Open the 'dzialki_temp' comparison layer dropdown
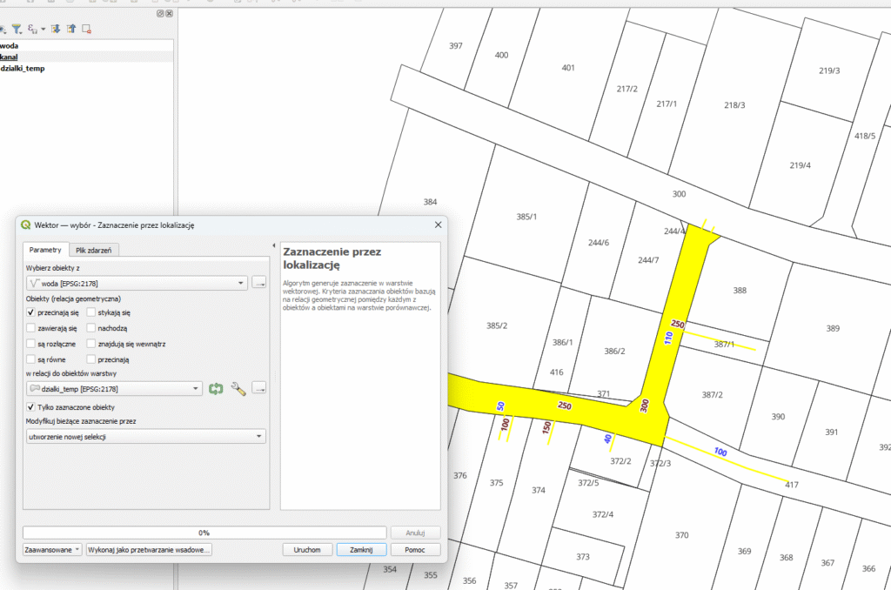Screen dimensions: 891x590 pos(115,389)
